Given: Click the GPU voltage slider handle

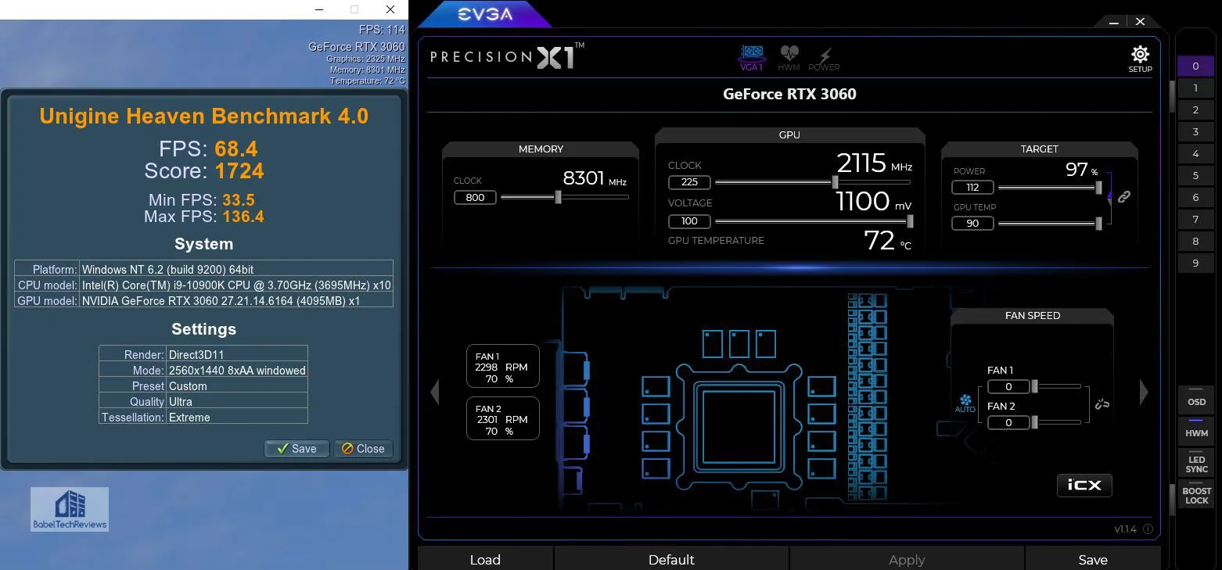Looking at the screenshot, I should [910, 221].
